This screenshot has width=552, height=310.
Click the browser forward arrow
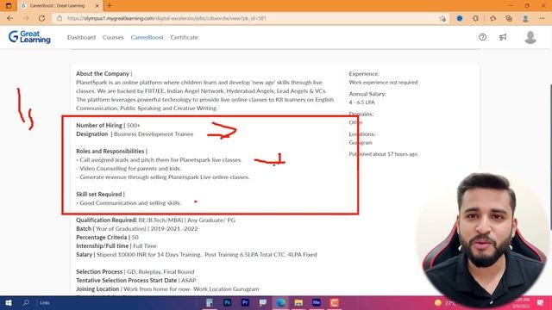point(26,18)
